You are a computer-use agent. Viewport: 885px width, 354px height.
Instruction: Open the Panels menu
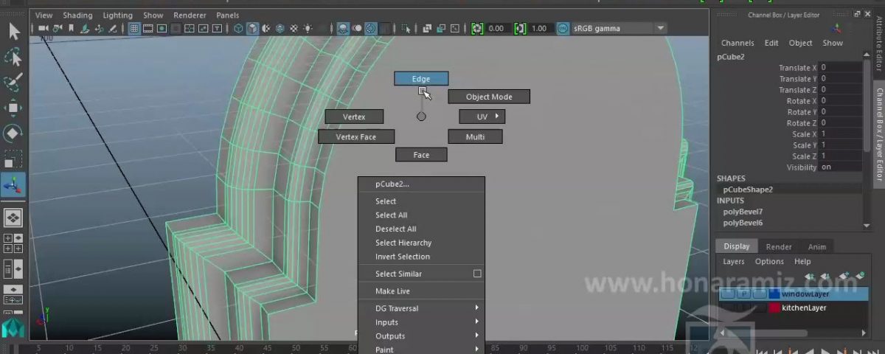click(228, 15)
